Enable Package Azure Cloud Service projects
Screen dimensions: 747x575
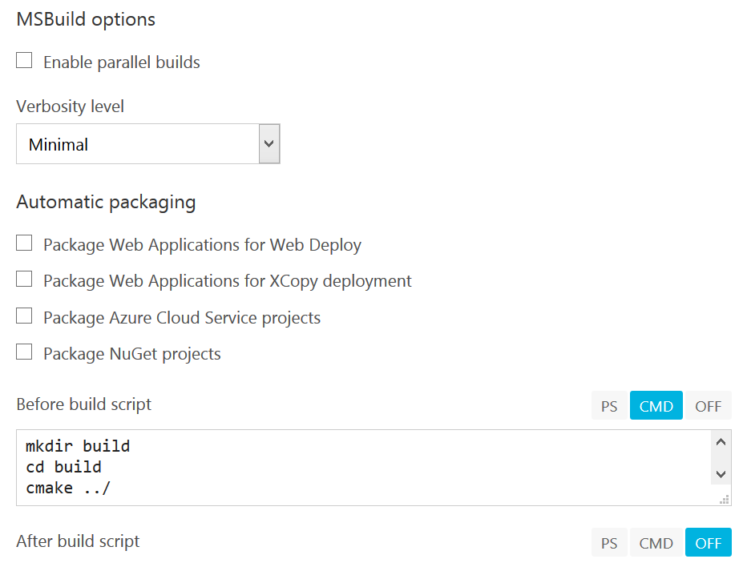[25, 316]
